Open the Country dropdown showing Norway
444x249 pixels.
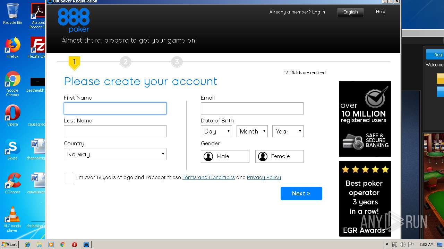tap(115, 154)
